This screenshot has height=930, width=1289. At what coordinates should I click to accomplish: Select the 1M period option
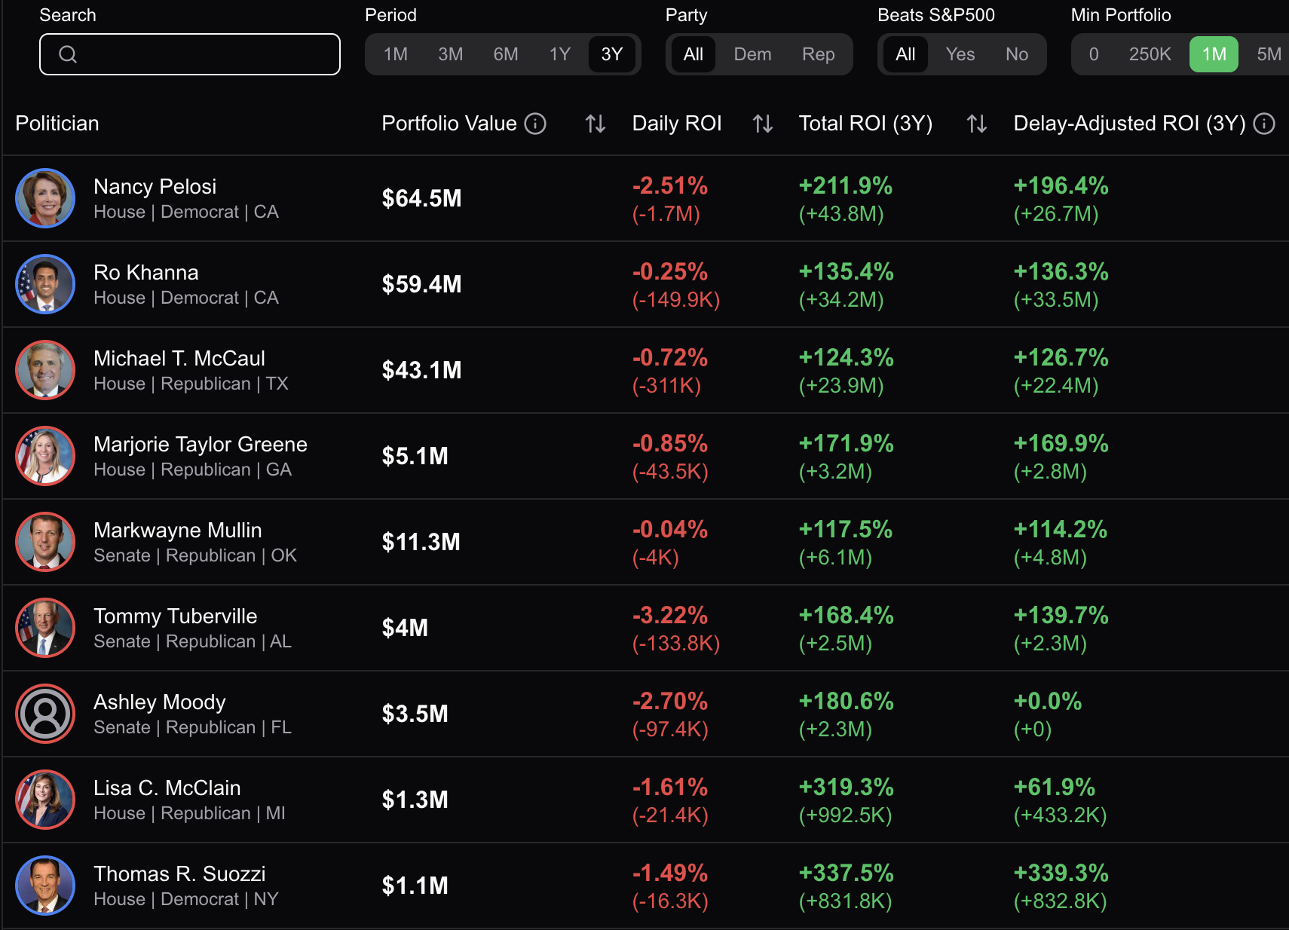point(396,54)
